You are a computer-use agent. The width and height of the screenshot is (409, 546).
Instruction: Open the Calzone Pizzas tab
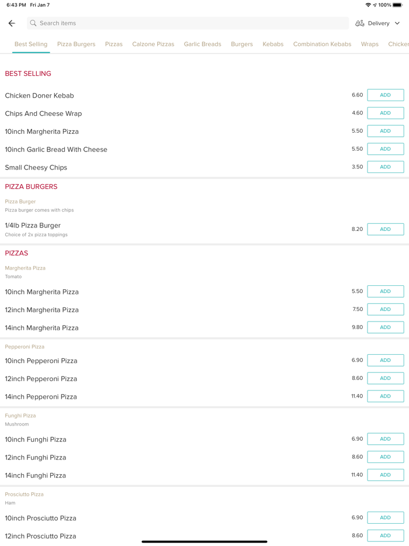pyautogui.click(x=153, y=44)
